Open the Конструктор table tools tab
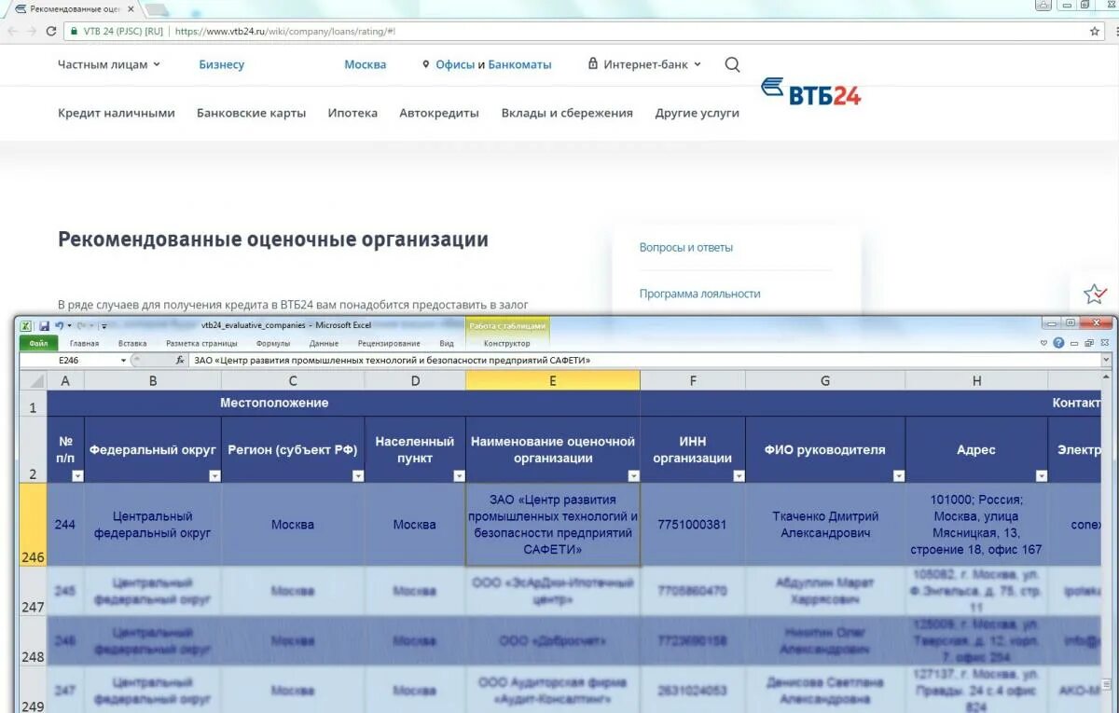The height and width of the screenshot is (713, 1119). click(x=506, y=343)
